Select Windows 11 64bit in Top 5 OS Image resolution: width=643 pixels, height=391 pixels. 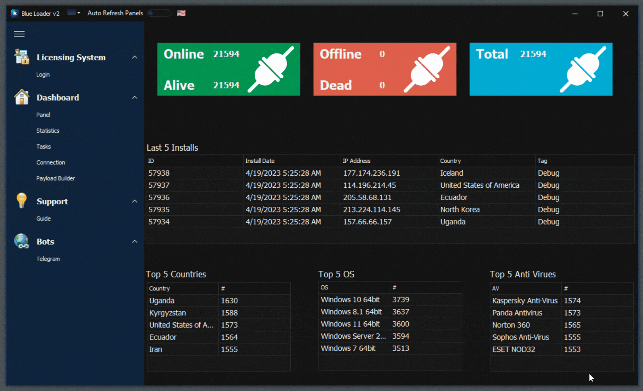coord(390,324)
